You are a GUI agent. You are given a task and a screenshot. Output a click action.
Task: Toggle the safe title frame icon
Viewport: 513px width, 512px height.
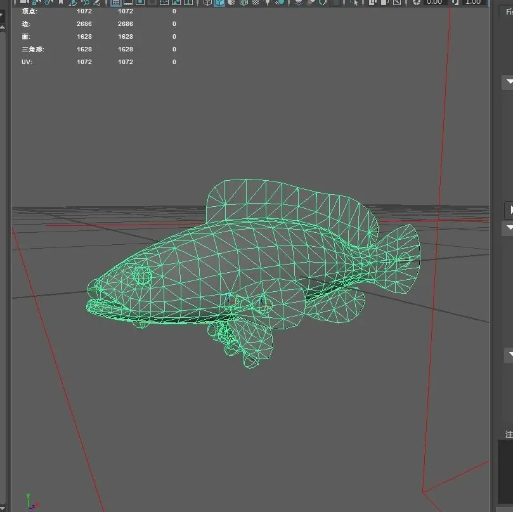(x=188, y=3)
